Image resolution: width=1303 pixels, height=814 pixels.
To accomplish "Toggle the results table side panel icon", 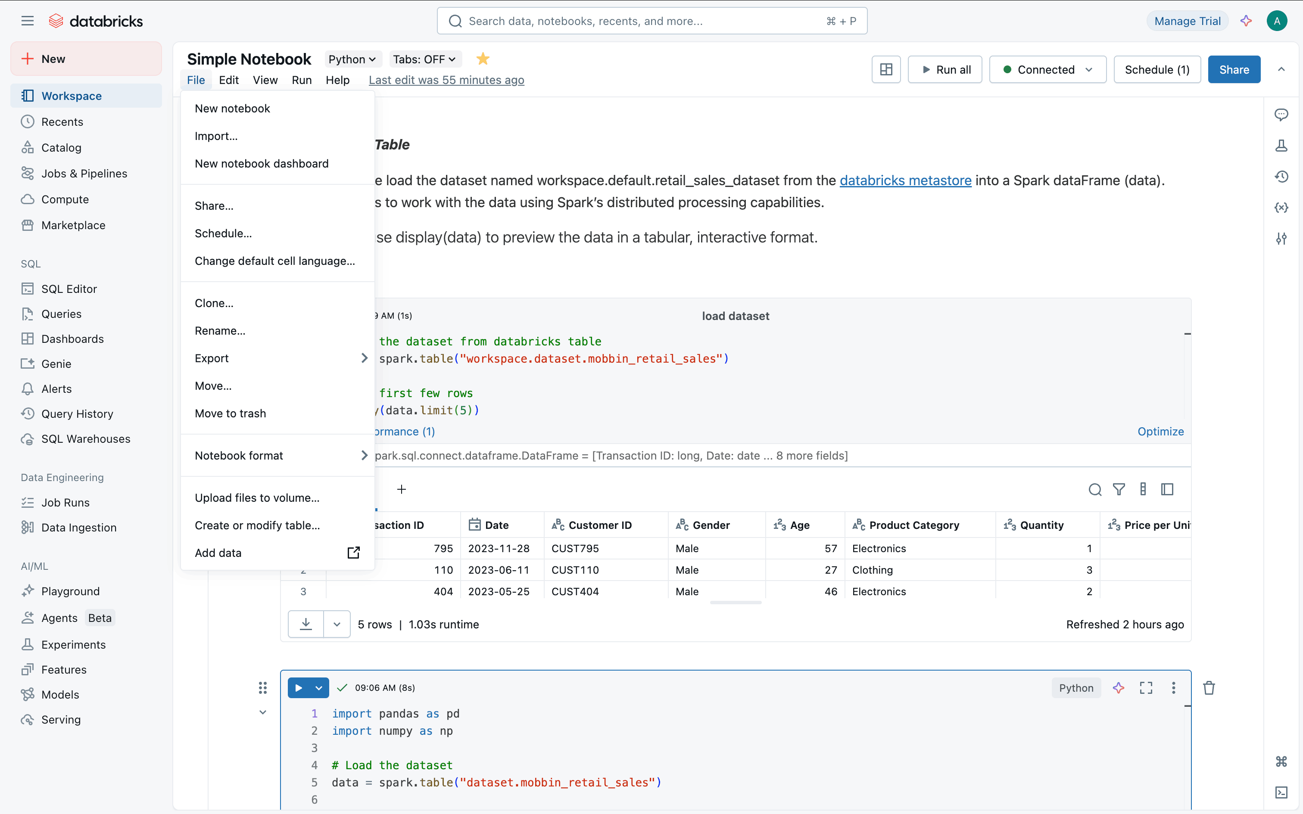I will [x=1167, y=489].
